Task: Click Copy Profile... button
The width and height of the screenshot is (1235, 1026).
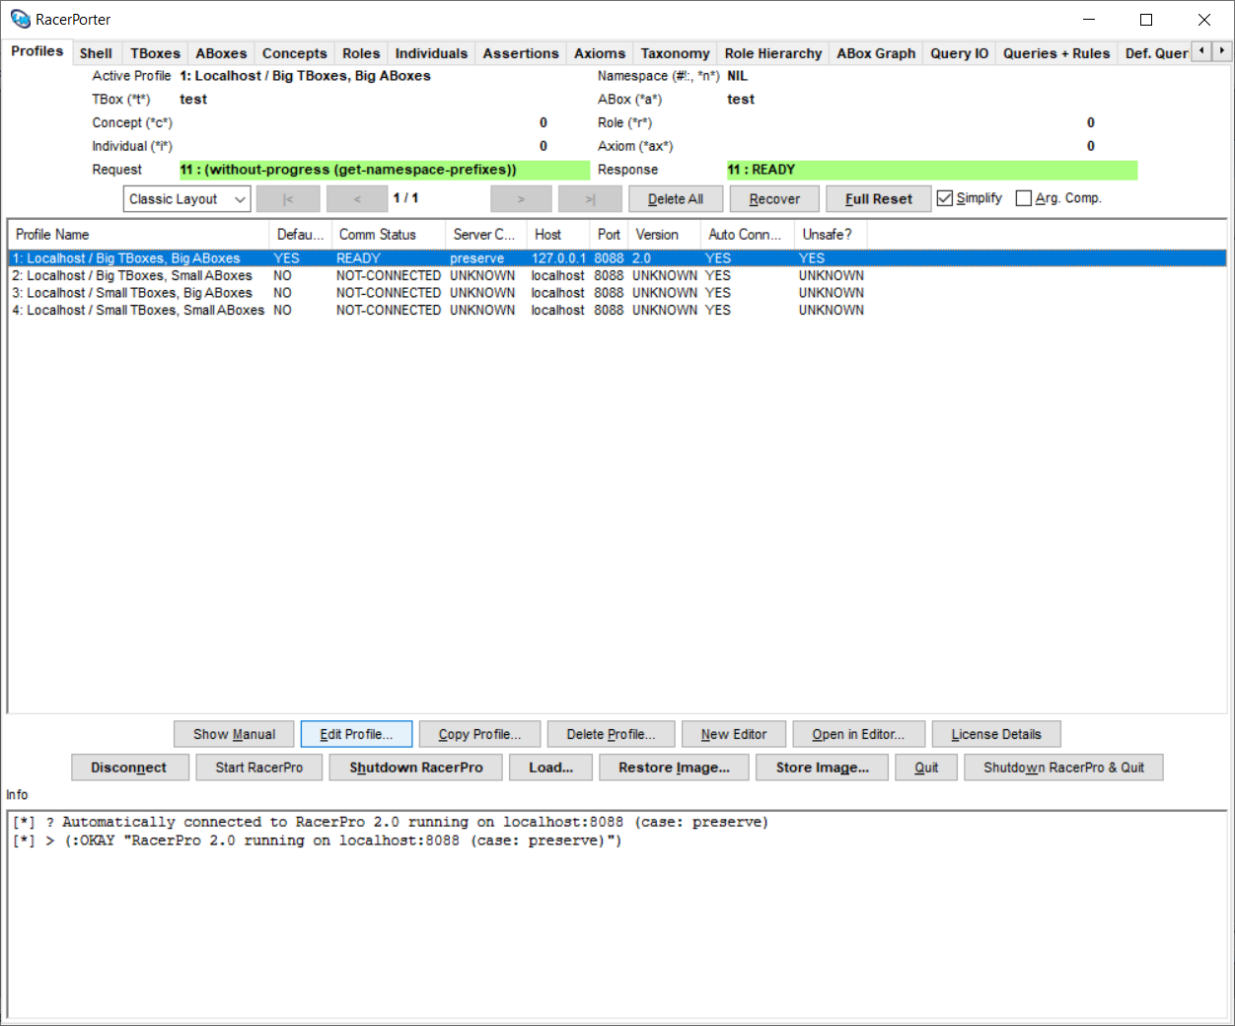Action: coord(479,734)
